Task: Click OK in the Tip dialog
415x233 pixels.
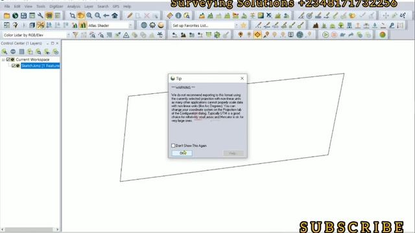Action: point(182,153)
